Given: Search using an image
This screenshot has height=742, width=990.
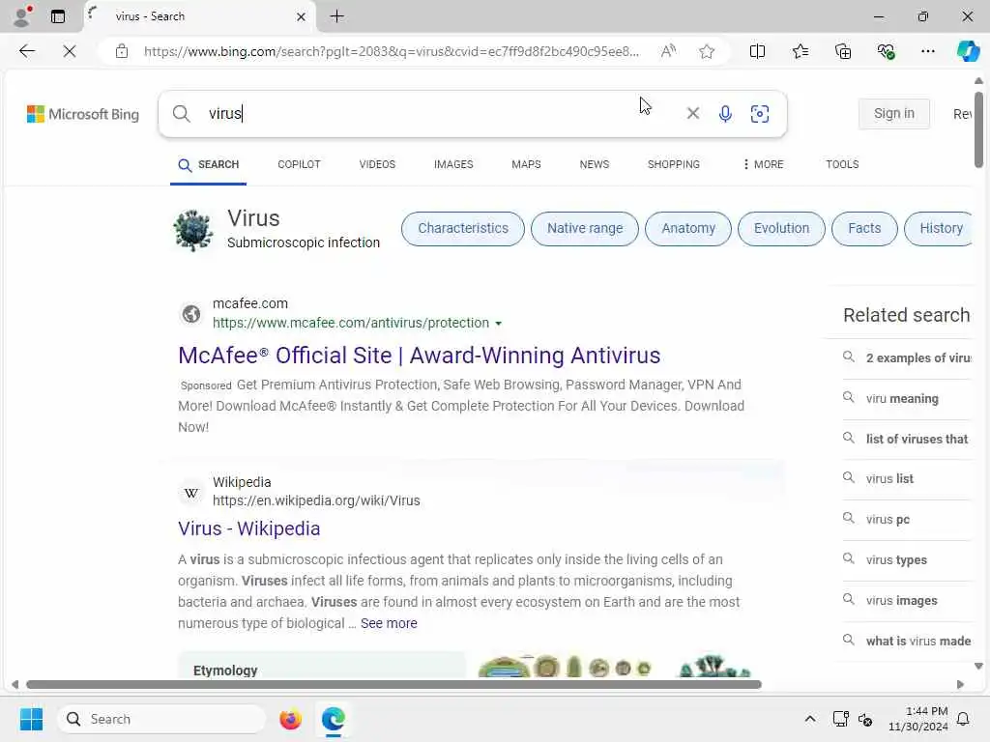Looking at the screenshot, I should [x=760, y=114].
